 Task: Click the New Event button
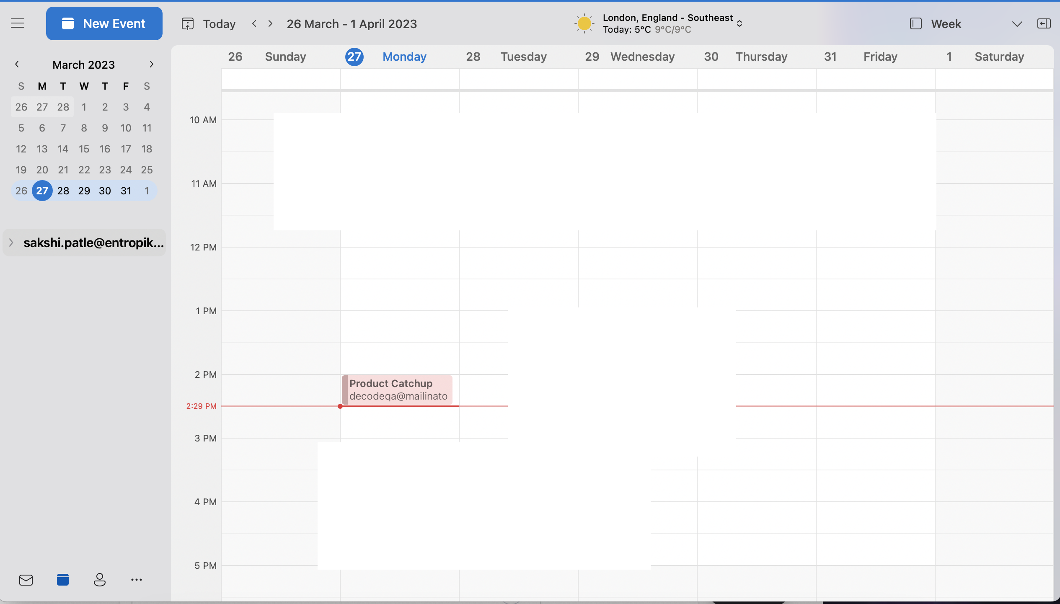coord(104,23)
